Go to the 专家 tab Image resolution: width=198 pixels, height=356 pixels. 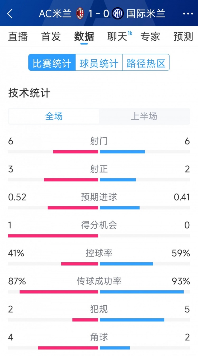(150, 37)
